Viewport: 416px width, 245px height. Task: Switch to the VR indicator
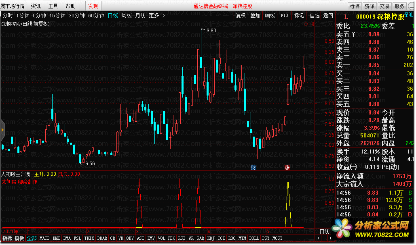[x=121, y=238]
